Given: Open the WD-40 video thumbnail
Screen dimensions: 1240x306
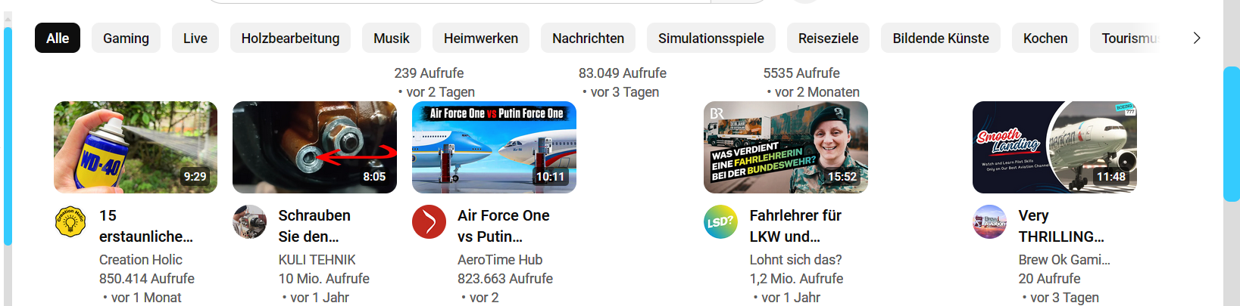Looking at the screenshot, I should (136, 147).
